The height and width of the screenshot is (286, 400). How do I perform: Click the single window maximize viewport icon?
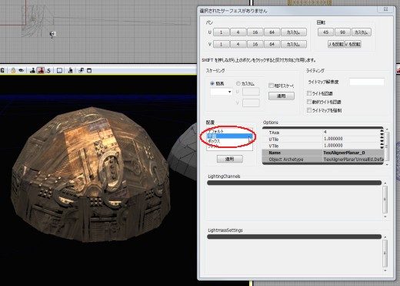pyautogui.click(x=89, y=70)
